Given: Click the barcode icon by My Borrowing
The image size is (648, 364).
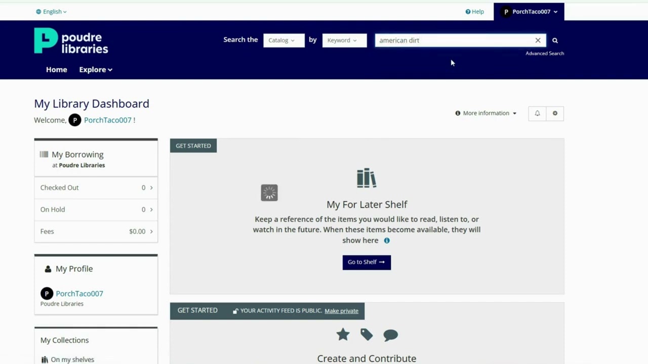Looking at the screenshot, I should click(x=44, y=154).
